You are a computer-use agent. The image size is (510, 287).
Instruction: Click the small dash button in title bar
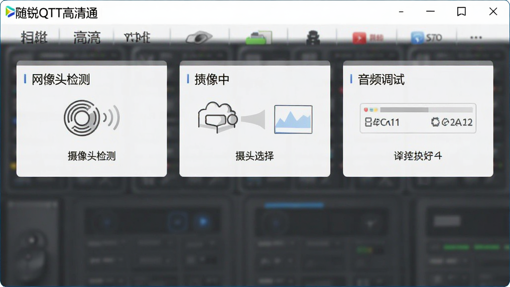pos(401,12)
